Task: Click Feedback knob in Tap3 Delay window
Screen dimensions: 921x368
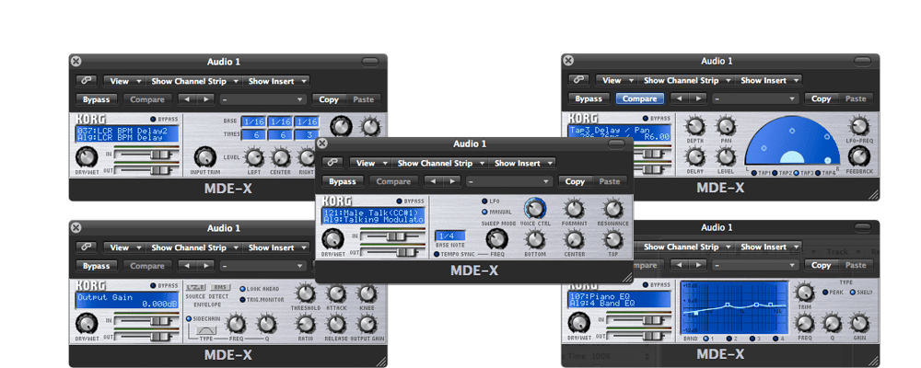Action: pyautogui.click(x=858, y=156)
